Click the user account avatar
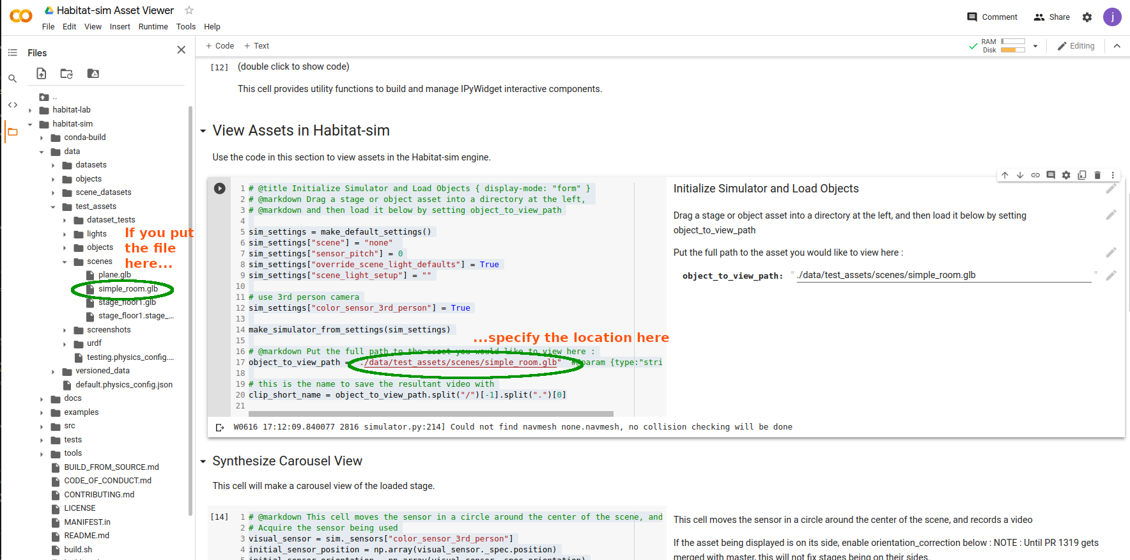The width and height of the screenshot is (1130, 560). (1113, 17)
